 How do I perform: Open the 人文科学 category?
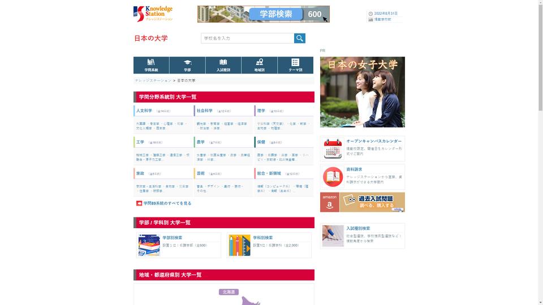(144, 111)
